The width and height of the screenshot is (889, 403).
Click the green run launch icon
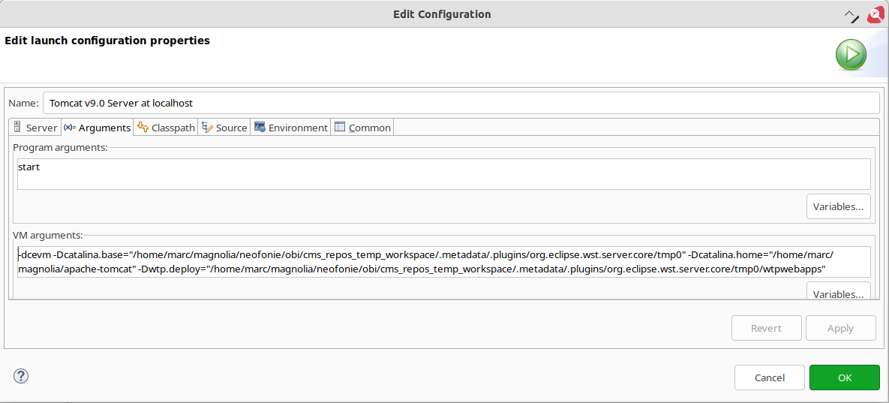pos(851,55)
